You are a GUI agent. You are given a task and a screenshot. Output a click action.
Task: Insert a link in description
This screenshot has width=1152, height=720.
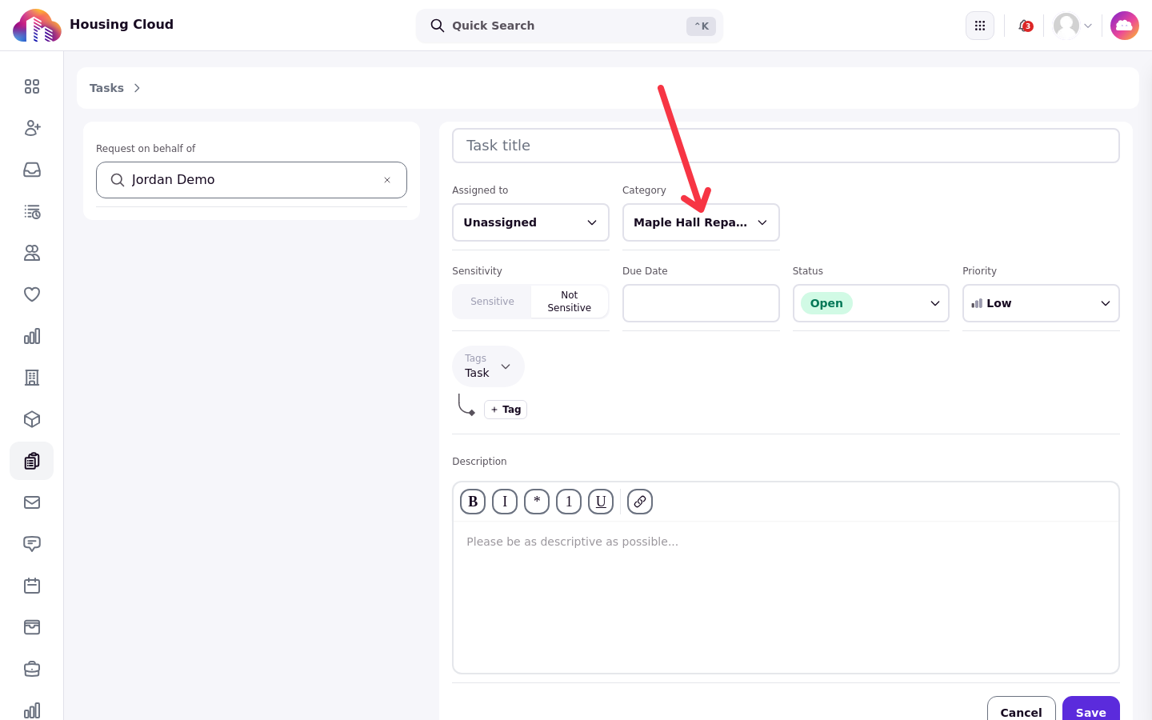[640, 502]
